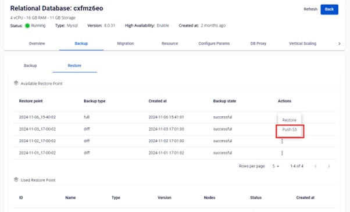Go to previous page of restore points

coord(316,166)
